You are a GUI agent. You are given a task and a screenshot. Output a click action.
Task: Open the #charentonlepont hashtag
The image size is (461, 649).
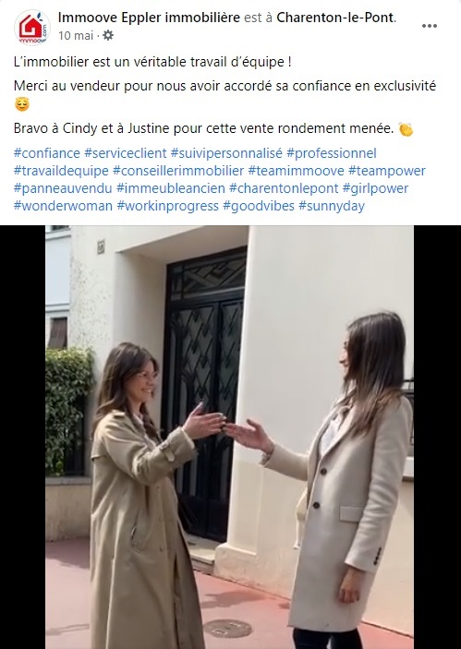tap(284, 188)
